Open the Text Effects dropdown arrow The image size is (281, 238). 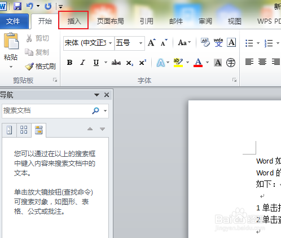click(x=168, y=62)
